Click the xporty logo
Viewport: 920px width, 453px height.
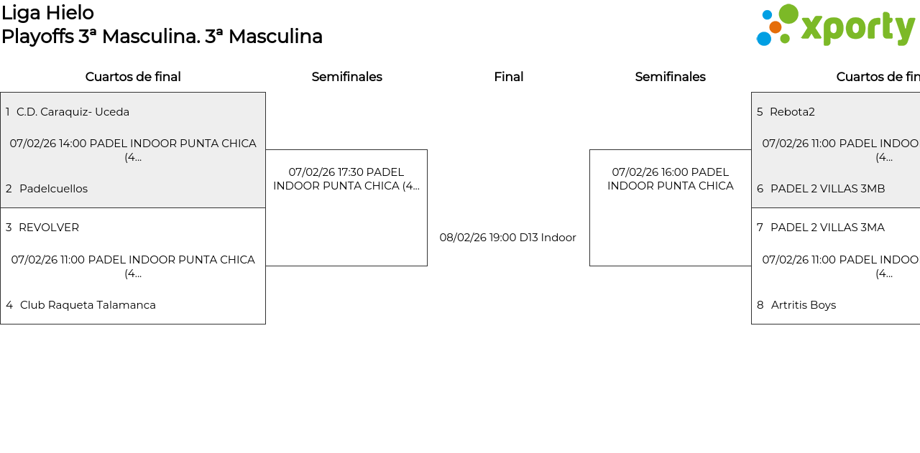[835, 26]
